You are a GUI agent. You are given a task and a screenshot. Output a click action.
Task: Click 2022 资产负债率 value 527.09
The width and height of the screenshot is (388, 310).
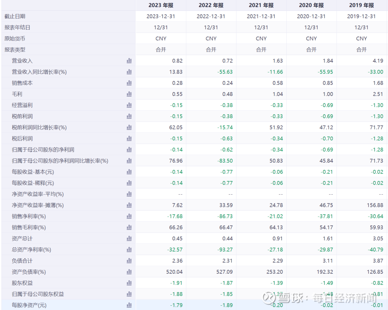coord(225,272)
